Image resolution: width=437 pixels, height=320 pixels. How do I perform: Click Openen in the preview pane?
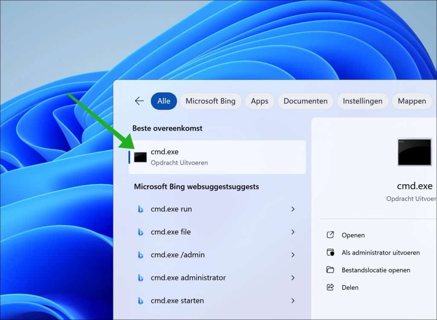pyautogui.click(x=353, y=235)
